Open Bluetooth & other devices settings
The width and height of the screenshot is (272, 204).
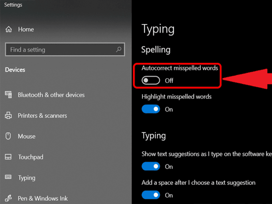[x=51, y=95]
